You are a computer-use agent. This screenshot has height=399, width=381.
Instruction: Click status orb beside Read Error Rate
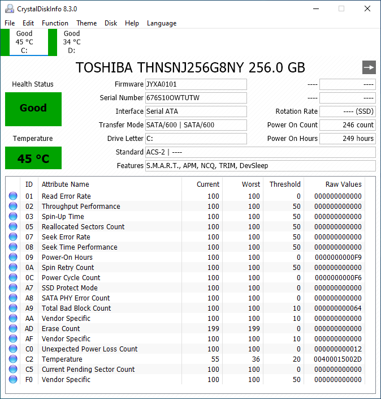point(13,196)
